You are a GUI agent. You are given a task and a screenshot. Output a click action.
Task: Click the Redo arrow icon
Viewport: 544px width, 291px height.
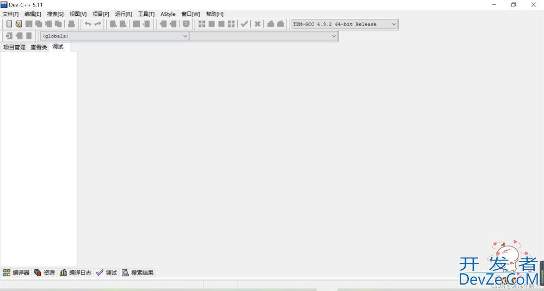98,24
